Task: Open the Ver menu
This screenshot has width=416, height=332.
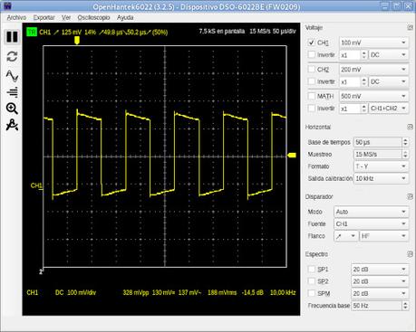Action: pos(66,17)
